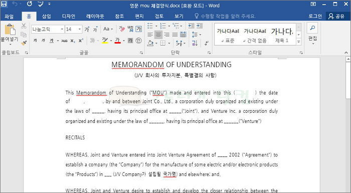The width and height of the screenshot is (351, 193).
Task: Increase the paragraph indent
Action: pos(200,26)
